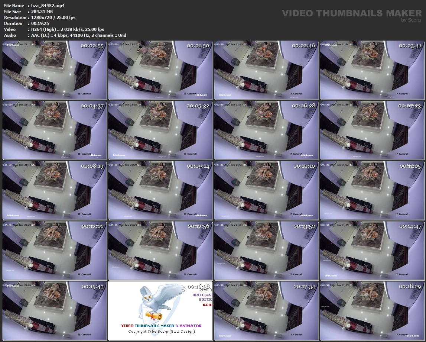
Task: Pick the frame at timestamp 00:14:47
Action: (372, 251)
